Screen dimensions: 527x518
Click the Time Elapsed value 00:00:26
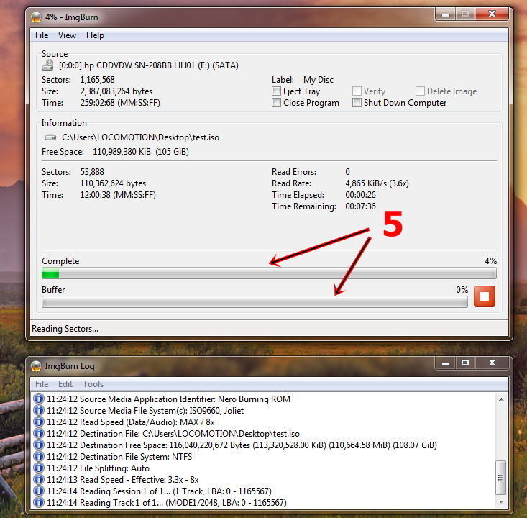tap(361, 195)
